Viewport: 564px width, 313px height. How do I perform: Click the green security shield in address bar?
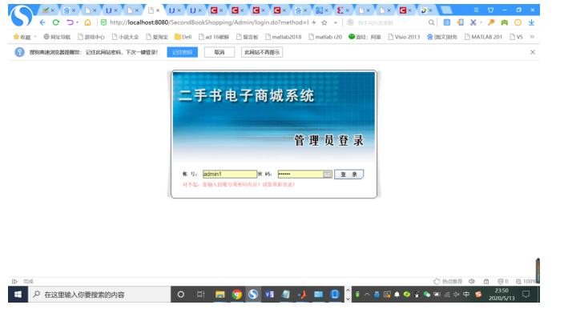[x=103, y=22]
